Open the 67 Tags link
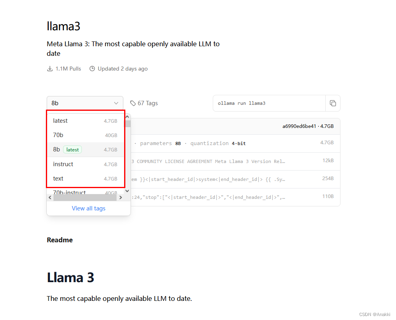Image resolution: width=396 pixels, height=320 pixels. click(x=147, y=103)
